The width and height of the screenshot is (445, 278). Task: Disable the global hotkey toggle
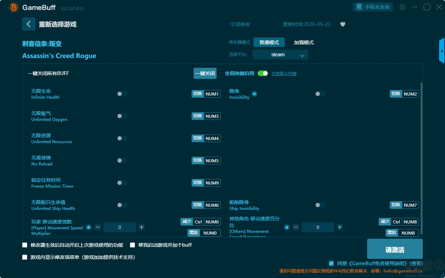(263, 73)
